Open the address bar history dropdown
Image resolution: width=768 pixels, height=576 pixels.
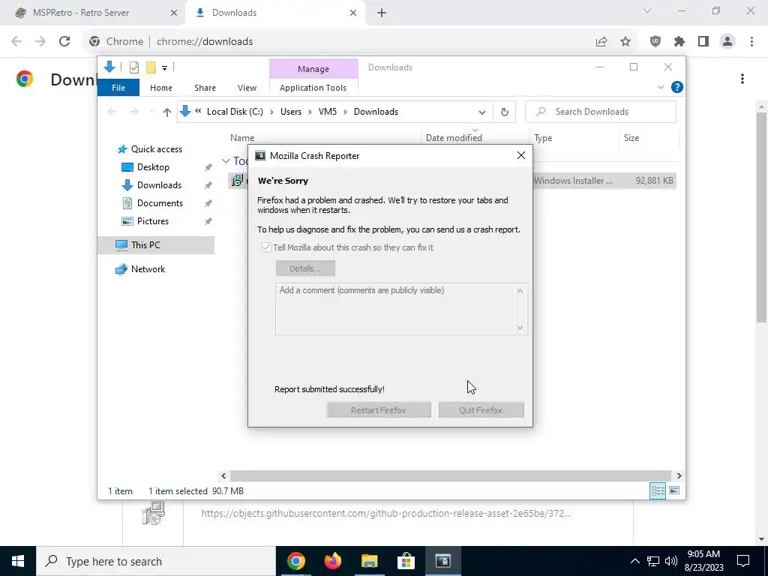482,112
